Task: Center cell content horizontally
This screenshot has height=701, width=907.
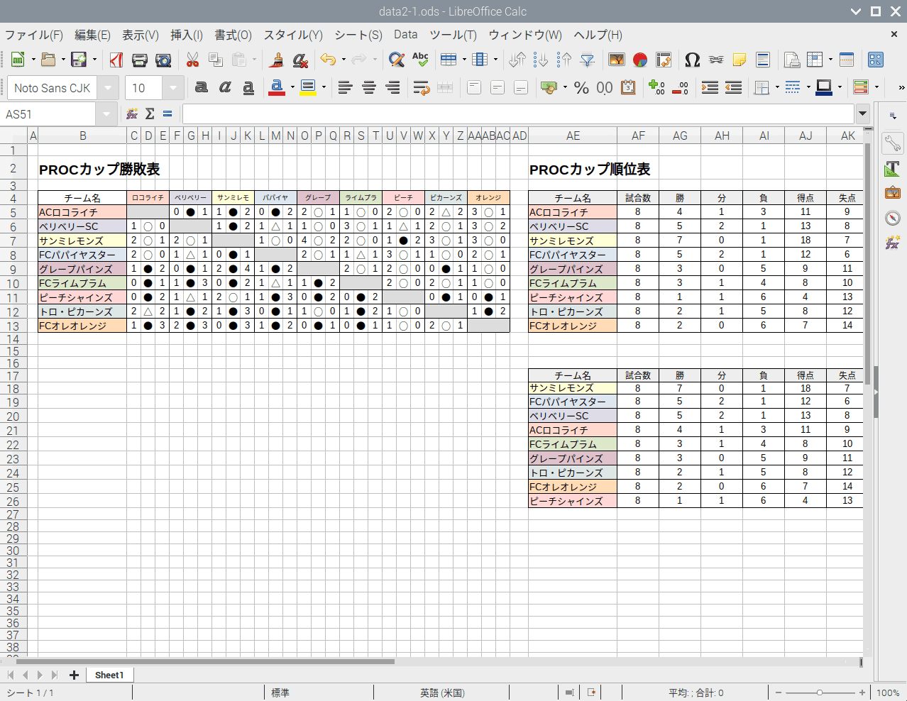Action: [x=369, y=87]
